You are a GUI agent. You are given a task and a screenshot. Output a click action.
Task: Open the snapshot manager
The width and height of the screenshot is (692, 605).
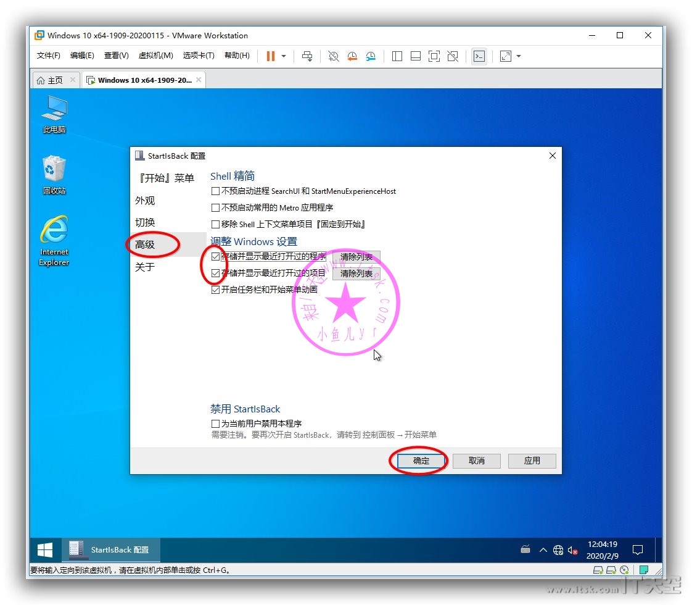click(371, 56)
